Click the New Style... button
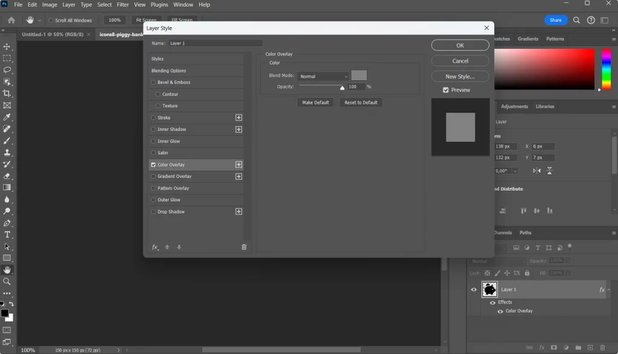This screenshot has height=354, width=618. pos(460,77)
